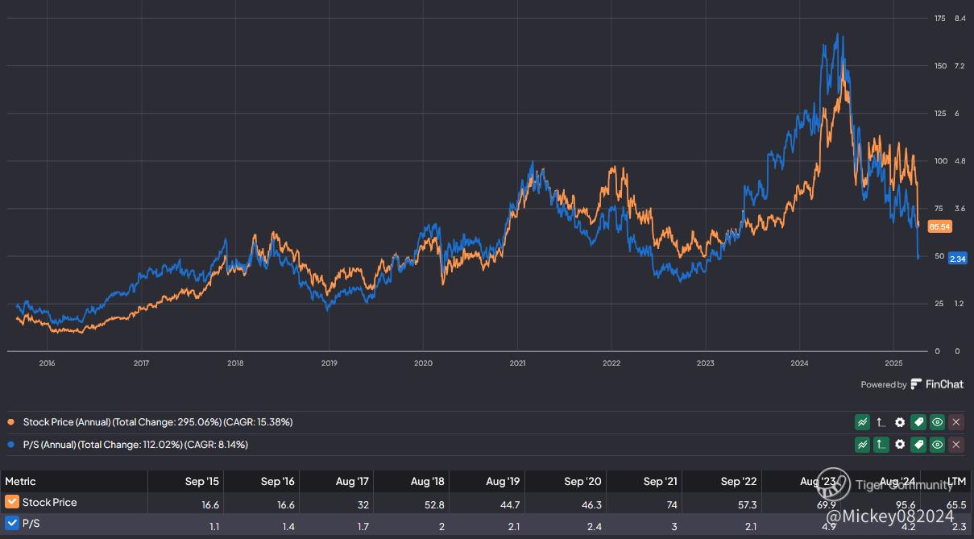Open settings gear for P/S series
The width and height of the screenshot is (974, 539).
click(x=900, y=444)
